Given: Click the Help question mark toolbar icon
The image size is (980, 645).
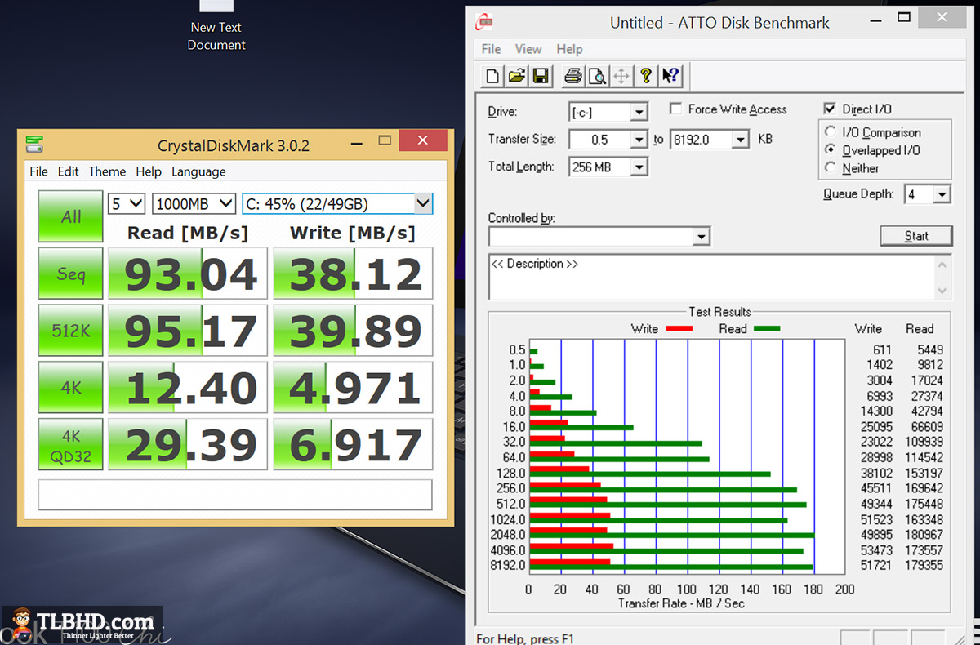Looking at the screenshot, I should pos(646,77).
